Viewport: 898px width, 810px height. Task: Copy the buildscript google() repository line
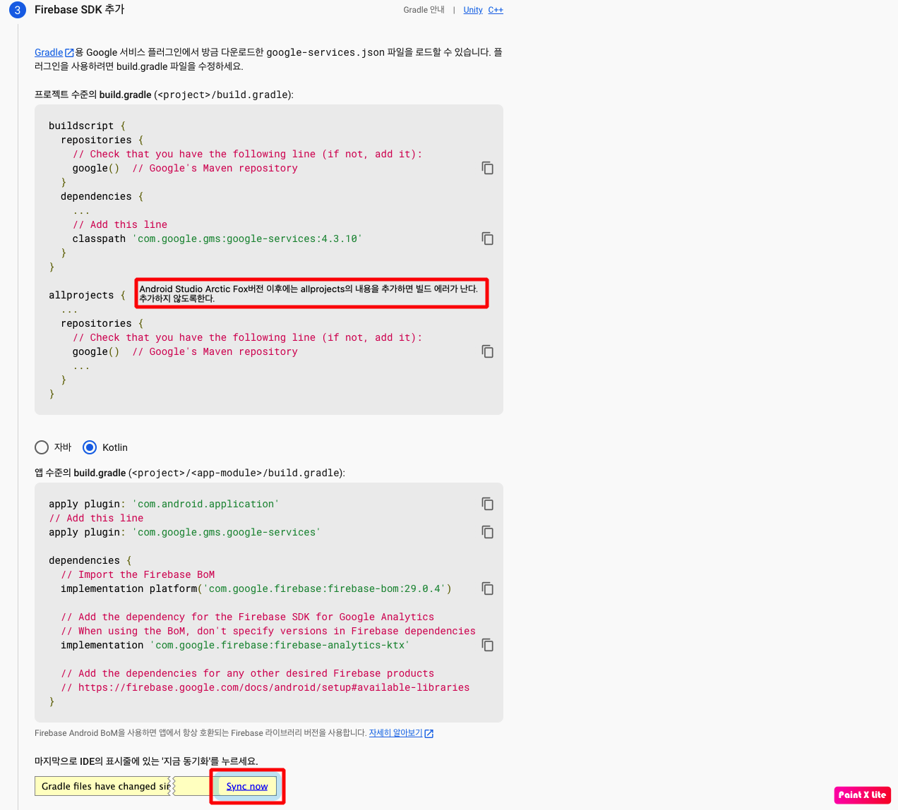[x=487, y=168]
